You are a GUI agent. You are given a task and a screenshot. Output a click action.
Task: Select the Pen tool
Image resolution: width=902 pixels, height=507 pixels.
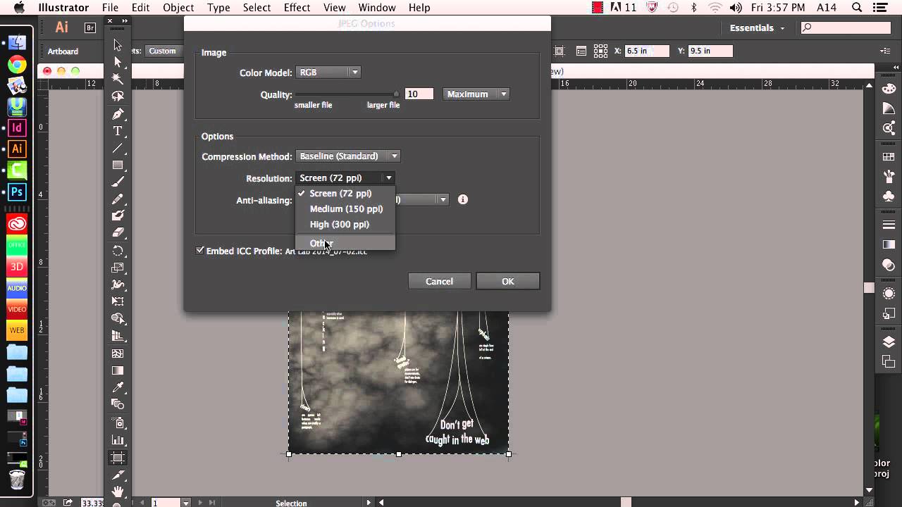point(118,114)
